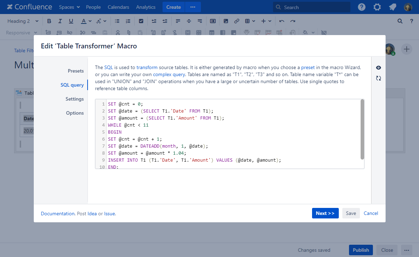
Task: Indent the current line
Action: pyautogui.click(x=165, y=21)
